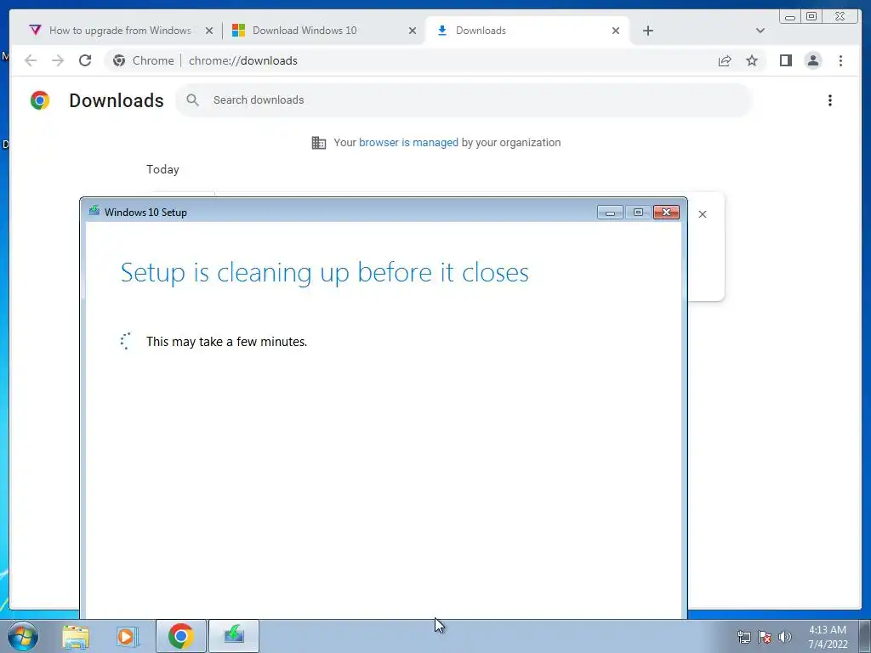Click the managed organization building icon

coord(318,143)
